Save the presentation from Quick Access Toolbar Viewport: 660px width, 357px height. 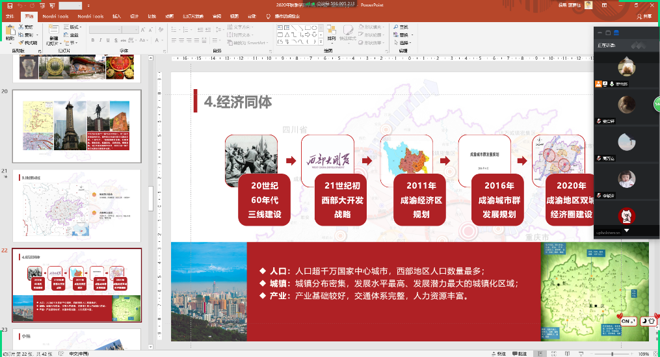[x=10, y=6]
